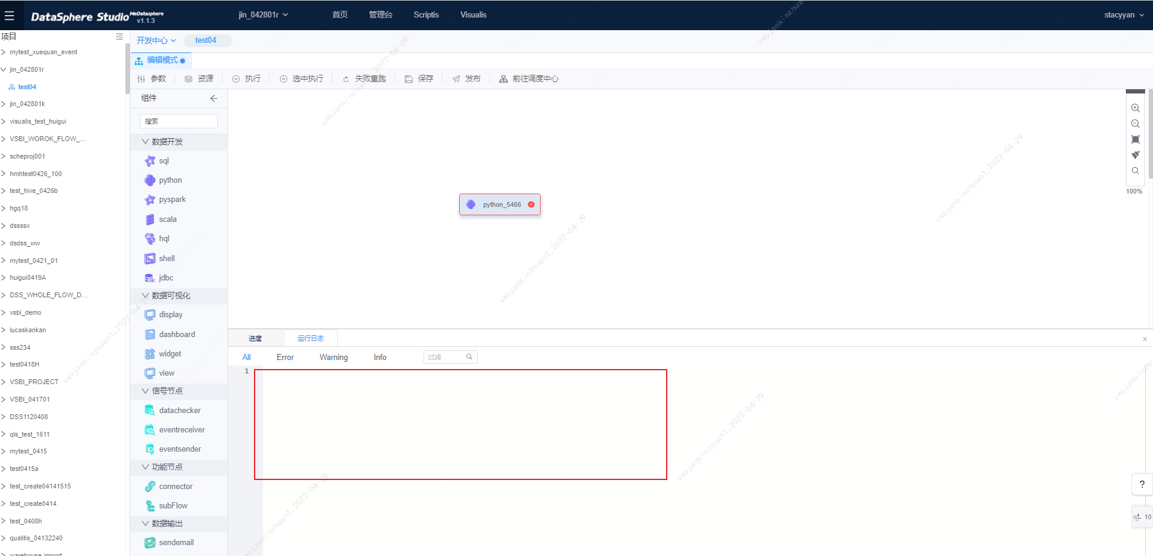Image resolution: width=1153 pixels, height=556 pixels.
Task: Choose the scala component icon
Action: tap(150, 220)
